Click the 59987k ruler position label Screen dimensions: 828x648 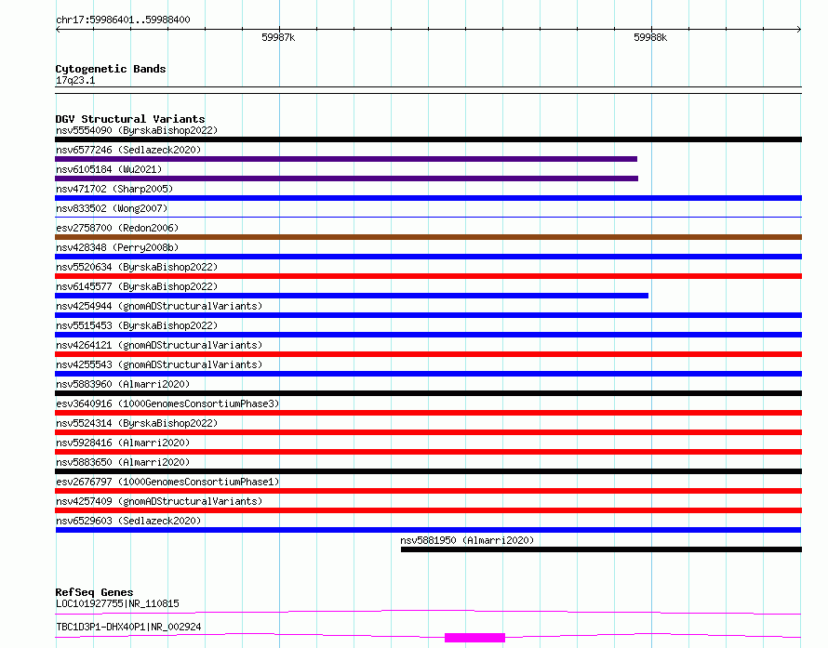(x=278, y=37)
